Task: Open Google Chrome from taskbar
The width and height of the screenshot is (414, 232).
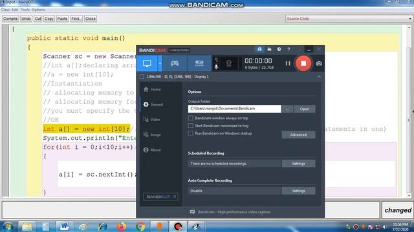Action: pos(140,226)
